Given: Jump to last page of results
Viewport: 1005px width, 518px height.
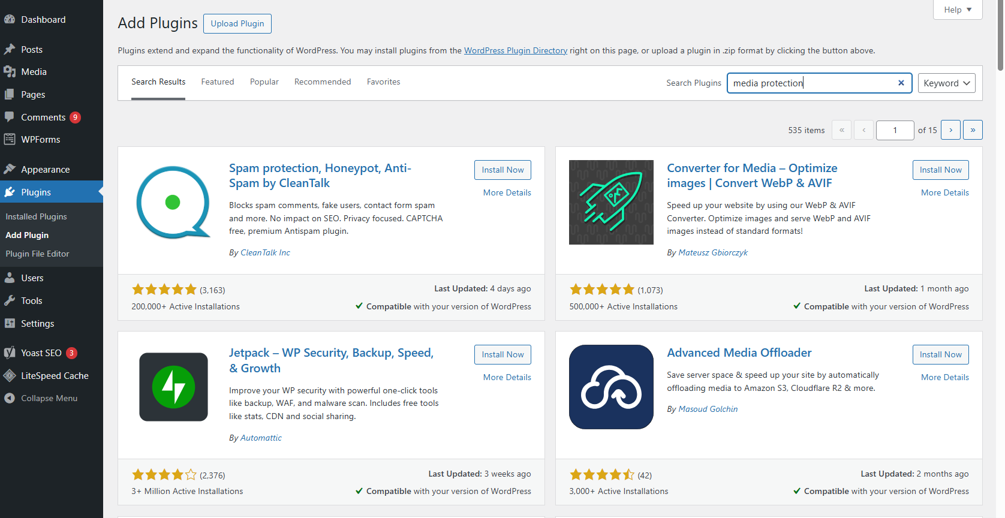Looking at the screenshot, I should pos(973,130).
